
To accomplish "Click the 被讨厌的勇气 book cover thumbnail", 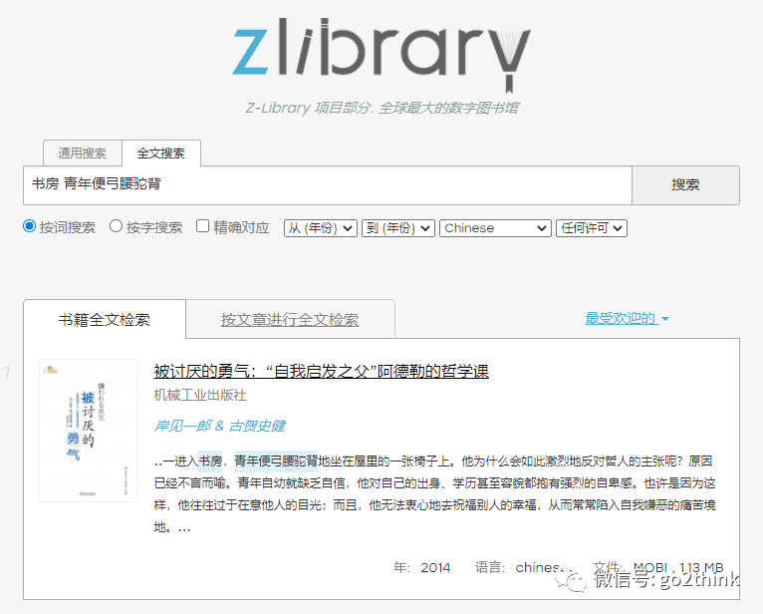I will coord(89,431).
